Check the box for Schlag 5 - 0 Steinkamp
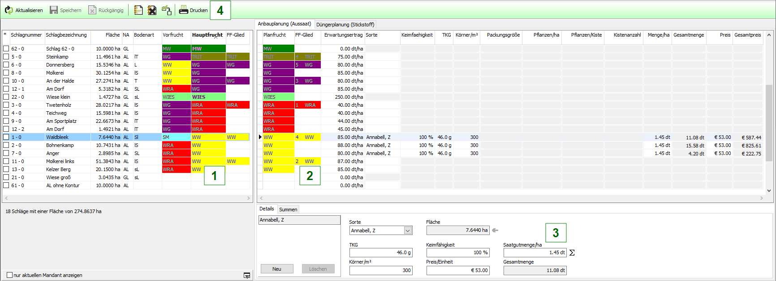This screenshot has width=776, height=281. (x=6, y=57)
